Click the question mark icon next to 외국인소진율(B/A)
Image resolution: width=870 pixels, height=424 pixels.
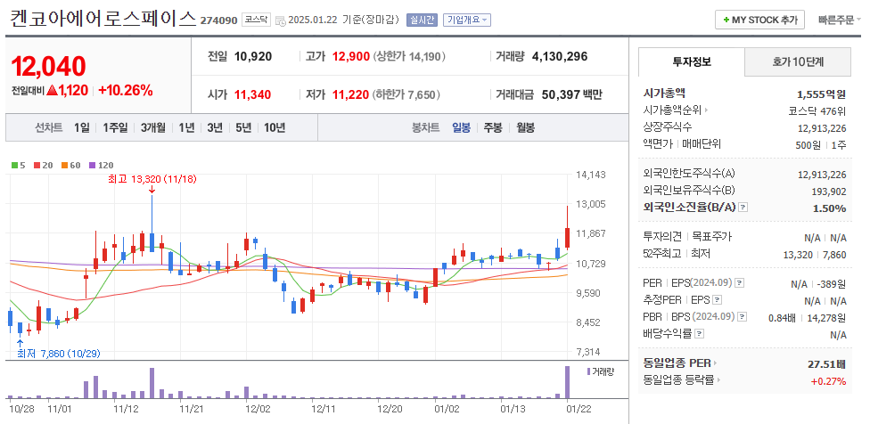pyautogui.click(x=743, y=208)
